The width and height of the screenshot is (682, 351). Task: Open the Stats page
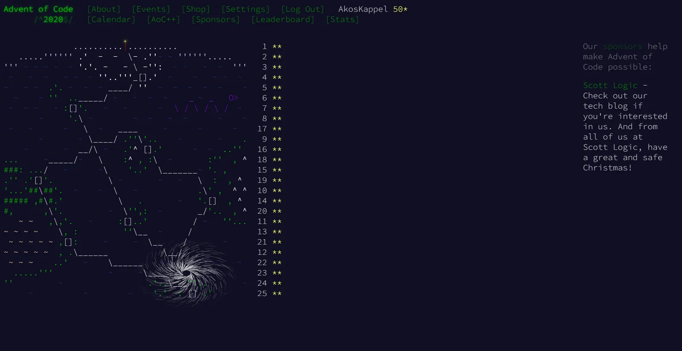[343, 20]
